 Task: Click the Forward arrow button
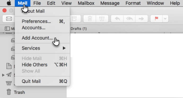click(141, 19)
